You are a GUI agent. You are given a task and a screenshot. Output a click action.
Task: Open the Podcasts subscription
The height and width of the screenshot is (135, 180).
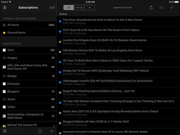pos(28,84)
